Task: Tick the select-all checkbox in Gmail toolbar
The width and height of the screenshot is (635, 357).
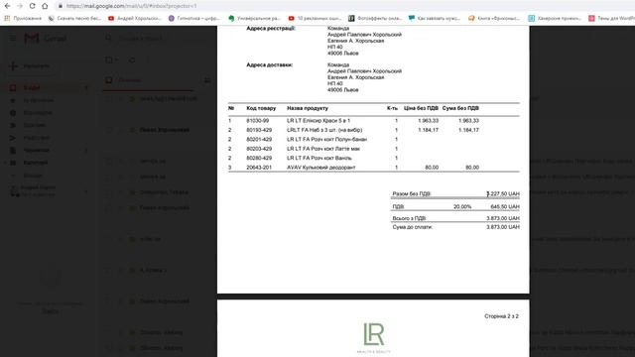Action: (109, 59)
